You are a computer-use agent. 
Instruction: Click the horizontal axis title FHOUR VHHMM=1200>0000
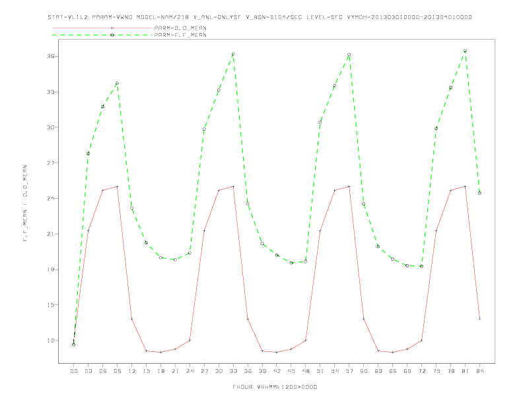[275, 387]
